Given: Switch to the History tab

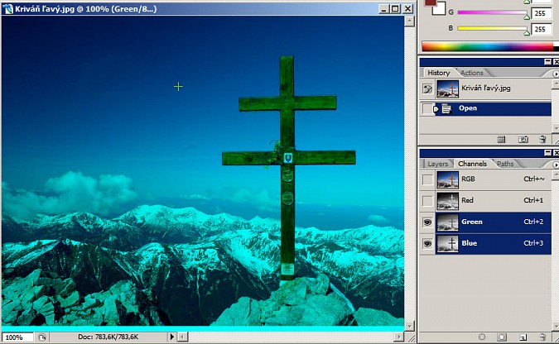Looking at the screenshot, I should [x=438, y=73].
